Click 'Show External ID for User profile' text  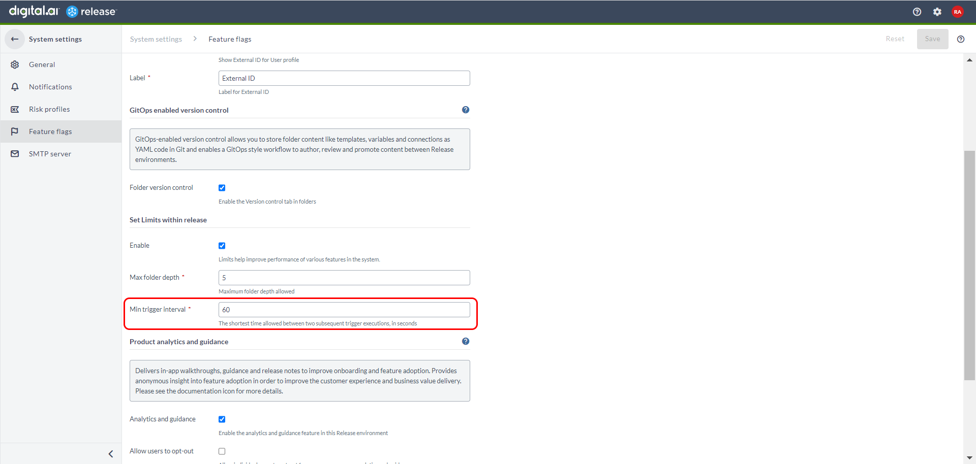pos(259,60)
